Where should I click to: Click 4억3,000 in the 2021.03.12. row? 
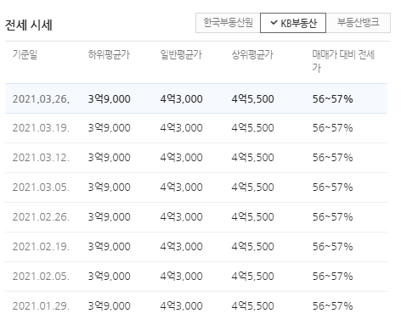click(182, 158)
